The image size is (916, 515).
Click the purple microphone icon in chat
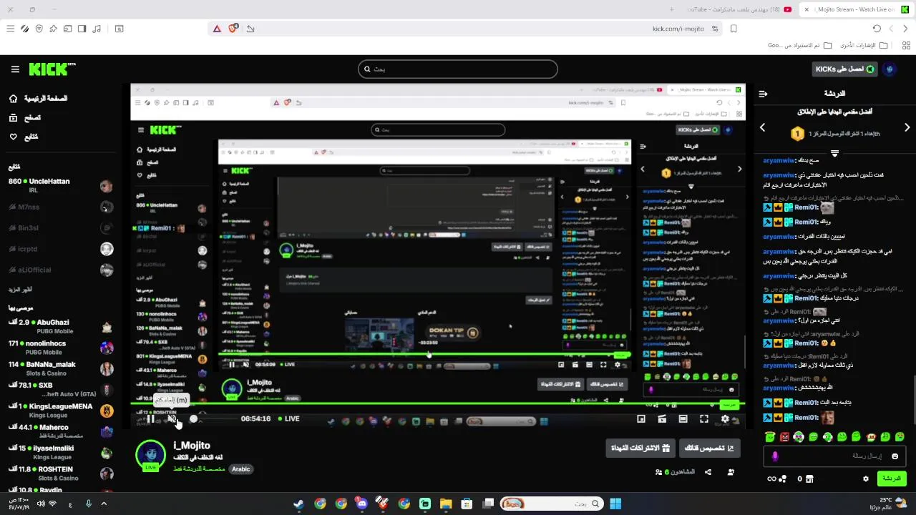click(x=774, y=456)
